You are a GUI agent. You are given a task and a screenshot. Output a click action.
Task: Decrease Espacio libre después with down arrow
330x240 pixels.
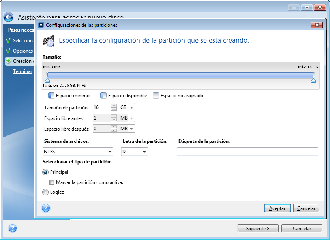(x=114, y=130)
